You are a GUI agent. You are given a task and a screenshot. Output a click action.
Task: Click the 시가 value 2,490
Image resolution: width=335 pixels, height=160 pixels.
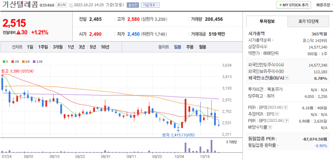[x=95, y=34]
